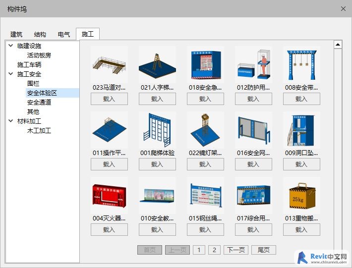Load the 018安全急 component with 载入
The height and width of the screenshot is (268, 352).
click(x=205, y=99)
